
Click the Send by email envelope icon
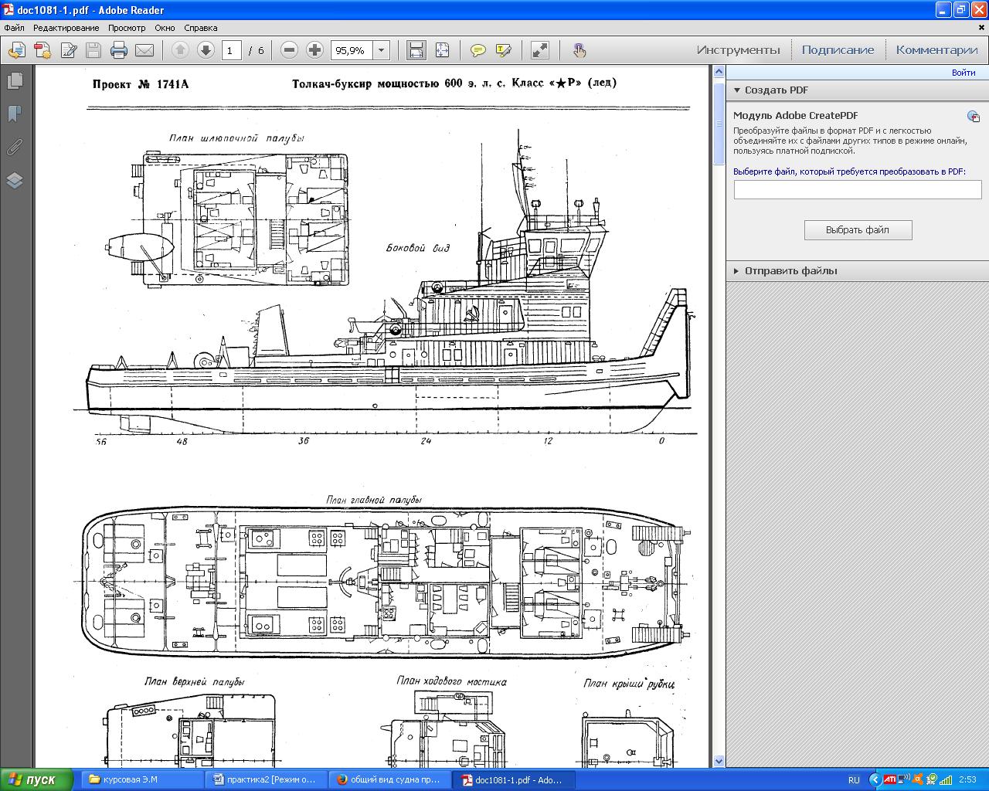pos(144,51)
